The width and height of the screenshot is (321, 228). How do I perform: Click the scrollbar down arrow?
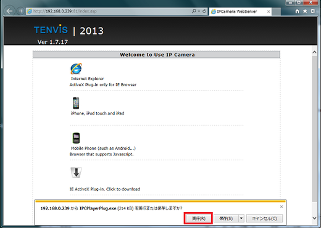point(314,218)
